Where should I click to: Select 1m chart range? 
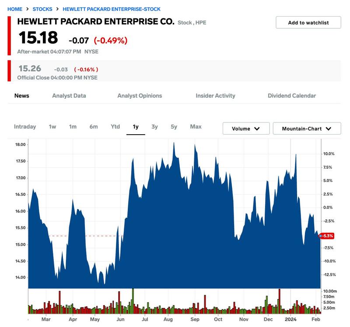click(73, 127)
